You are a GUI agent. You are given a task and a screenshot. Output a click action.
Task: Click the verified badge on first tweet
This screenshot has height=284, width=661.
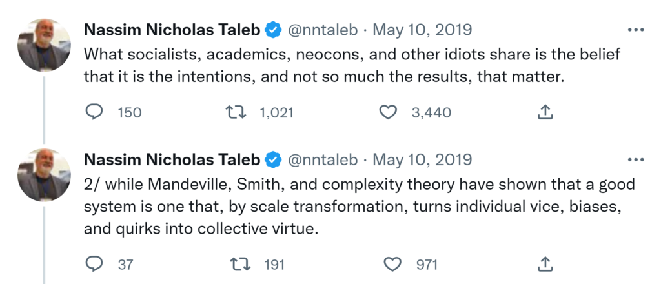pos(274,30)
